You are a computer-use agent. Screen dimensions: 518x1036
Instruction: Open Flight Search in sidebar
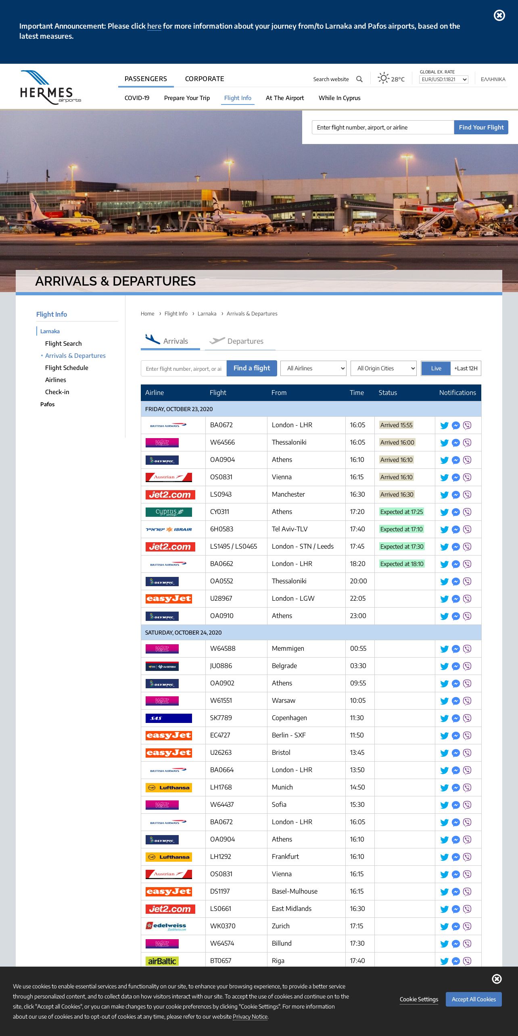pyautogui.click(x=63, y=344)
